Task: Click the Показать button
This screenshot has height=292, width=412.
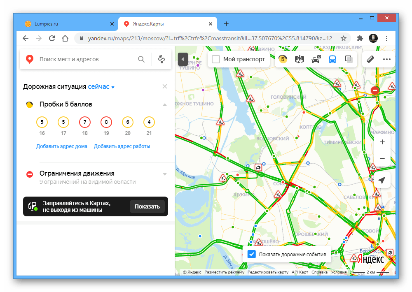Action: click(x=147, y=206)
